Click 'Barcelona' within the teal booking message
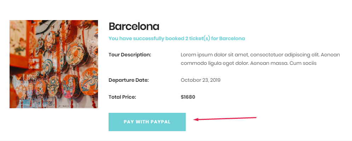The image size is (352, 141). click(x=232, y=38)
